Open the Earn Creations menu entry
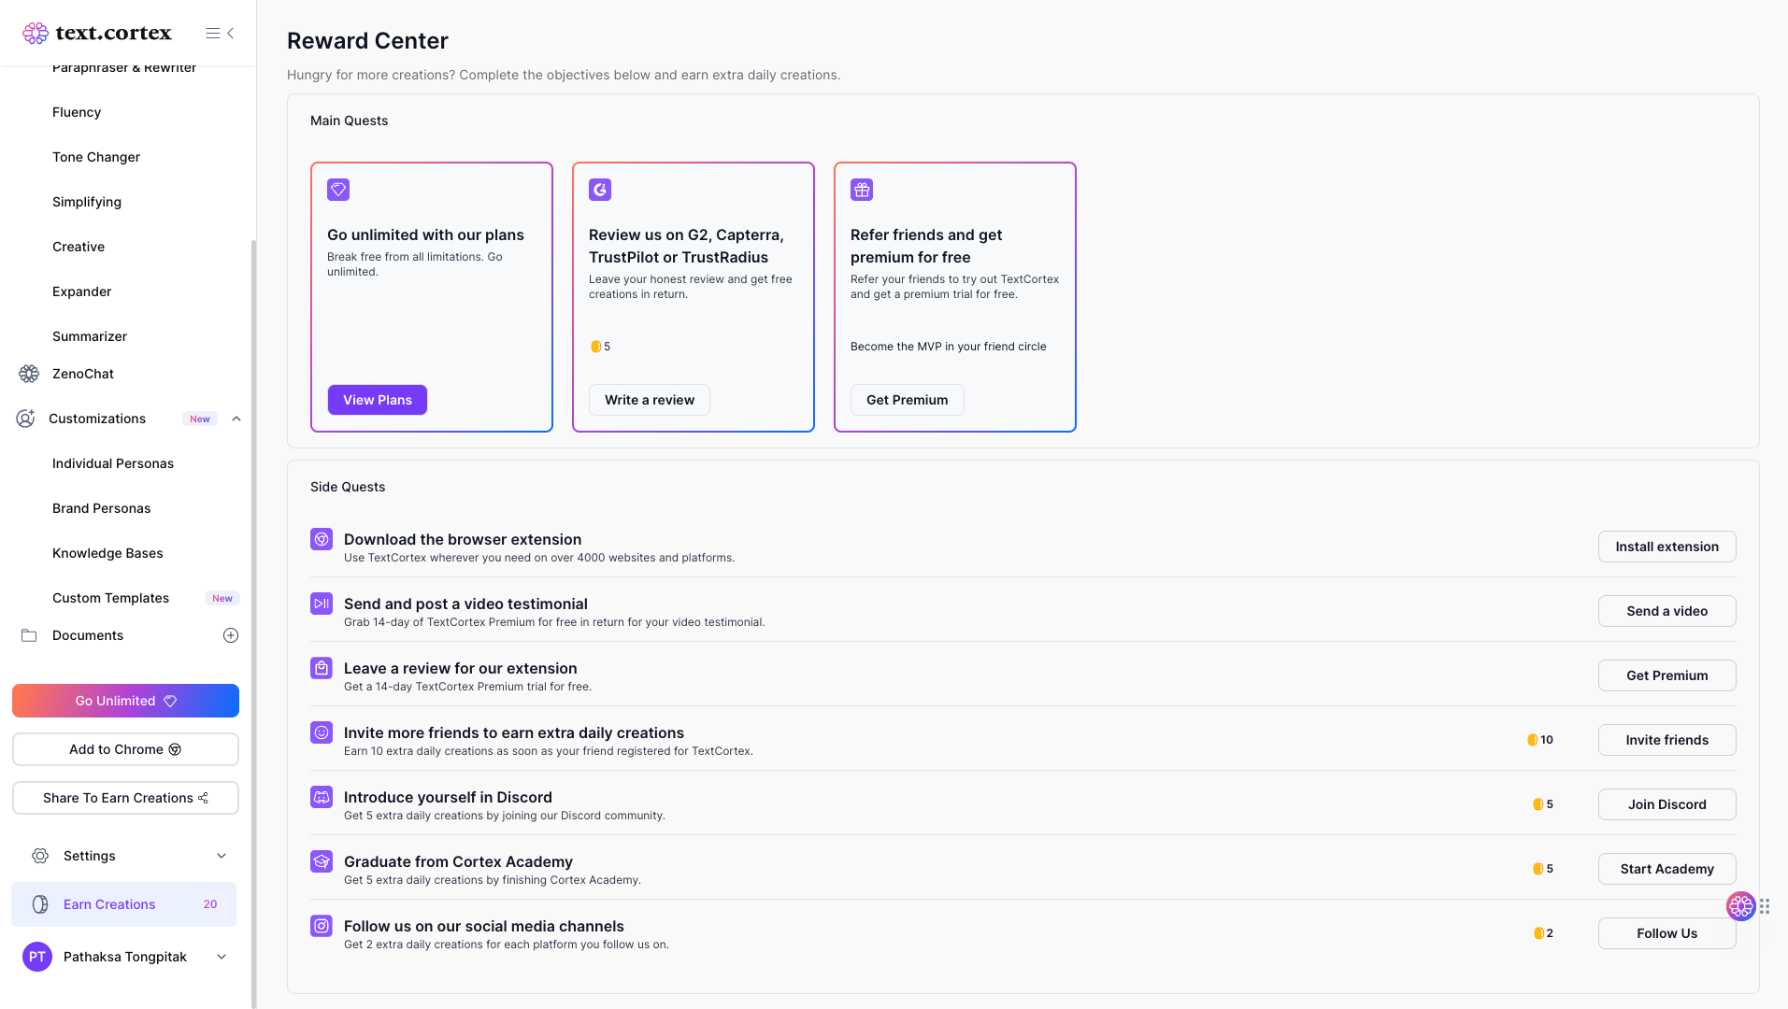 [x=109, y=904]
